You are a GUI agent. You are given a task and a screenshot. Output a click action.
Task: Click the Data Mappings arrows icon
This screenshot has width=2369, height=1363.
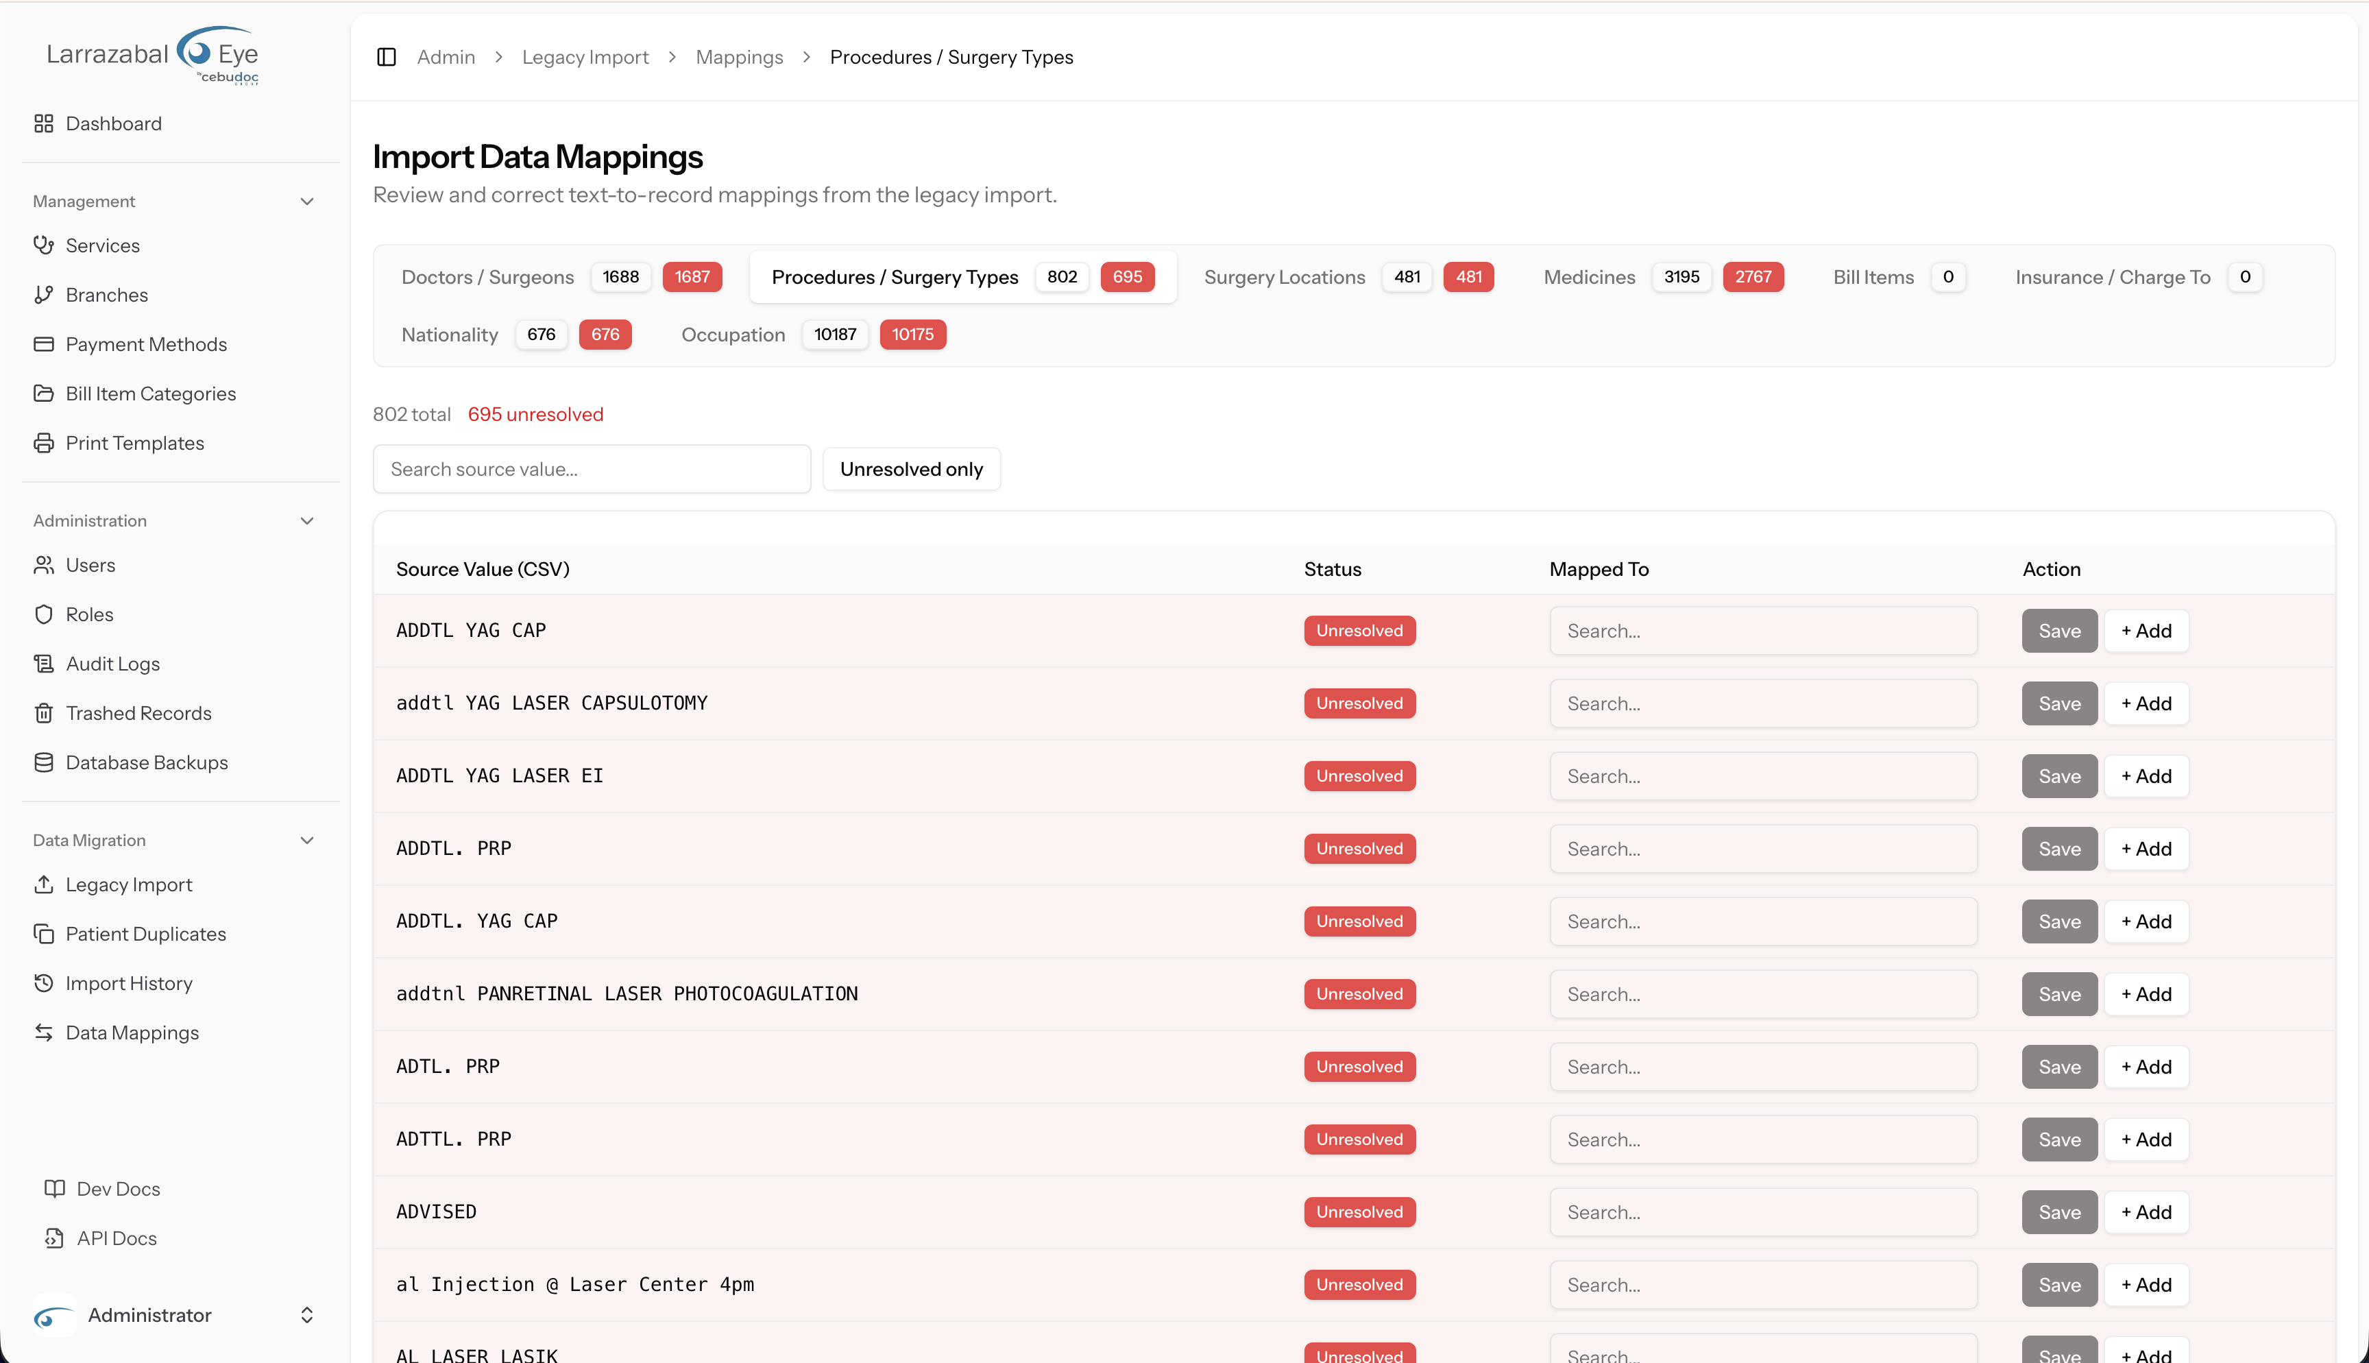click(44, 1033)
